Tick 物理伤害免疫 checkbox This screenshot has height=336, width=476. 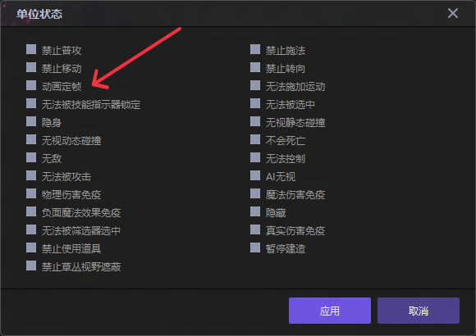[31, 193]
